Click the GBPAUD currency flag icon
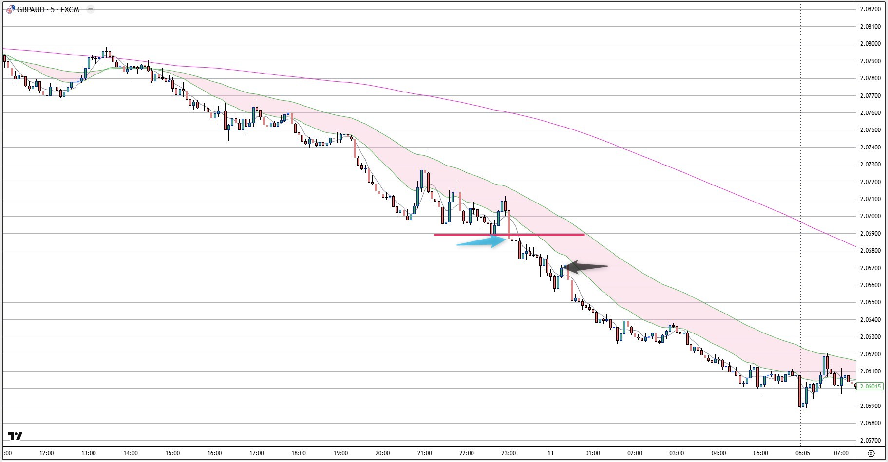 point(11,10)
